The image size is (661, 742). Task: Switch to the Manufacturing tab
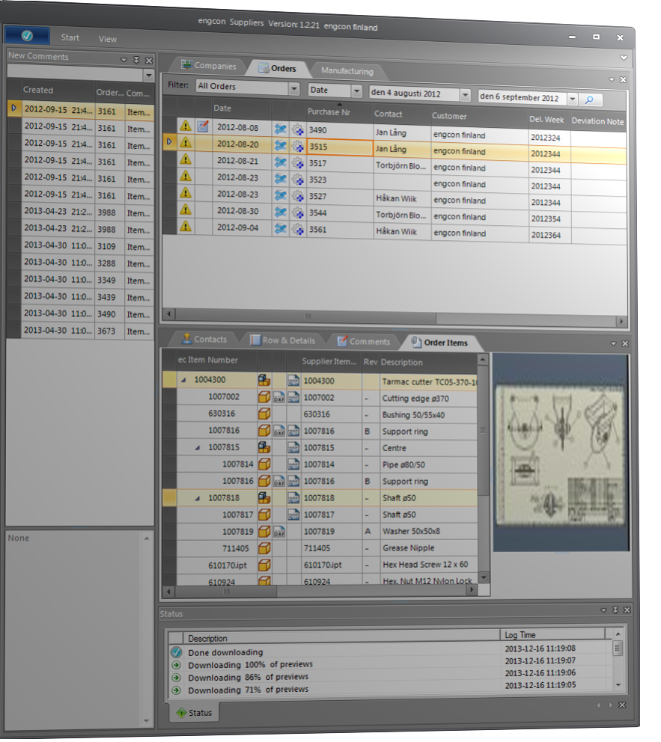pos(347,71)
